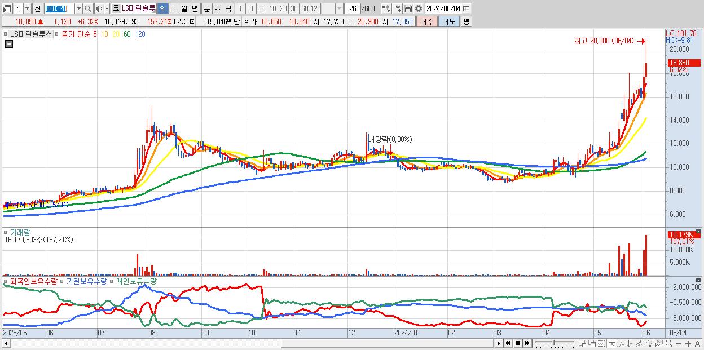Click the candle count field showing 265

click(353, 8)
